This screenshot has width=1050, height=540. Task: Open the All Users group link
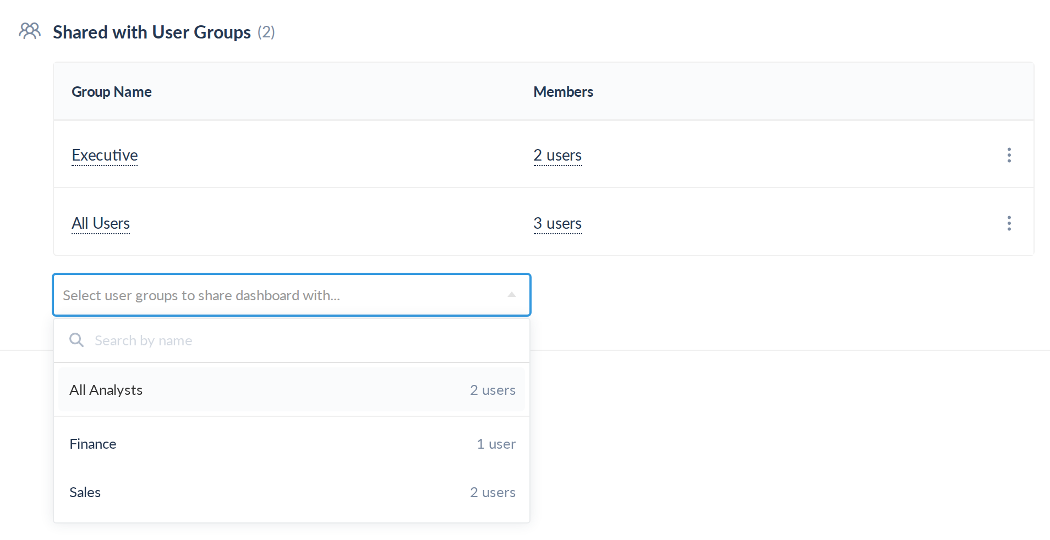click(x=101, y=224)
